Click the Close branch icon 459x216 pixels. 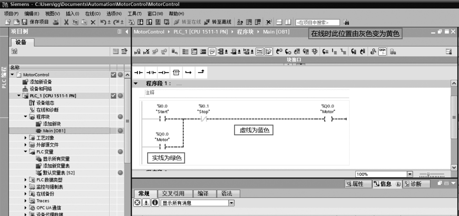(201, 73)
